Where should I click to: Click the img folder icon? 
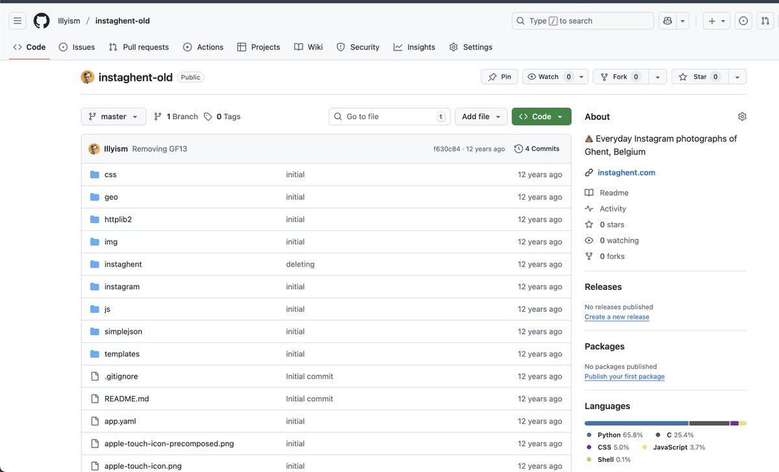pyautogui.click(x=95, y=242)
